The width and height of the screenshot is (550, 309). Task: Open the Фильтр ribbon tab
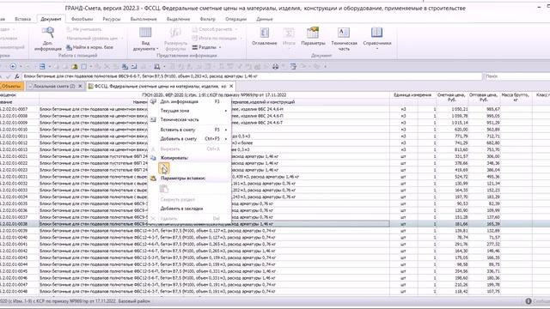[x=207, y=19]
